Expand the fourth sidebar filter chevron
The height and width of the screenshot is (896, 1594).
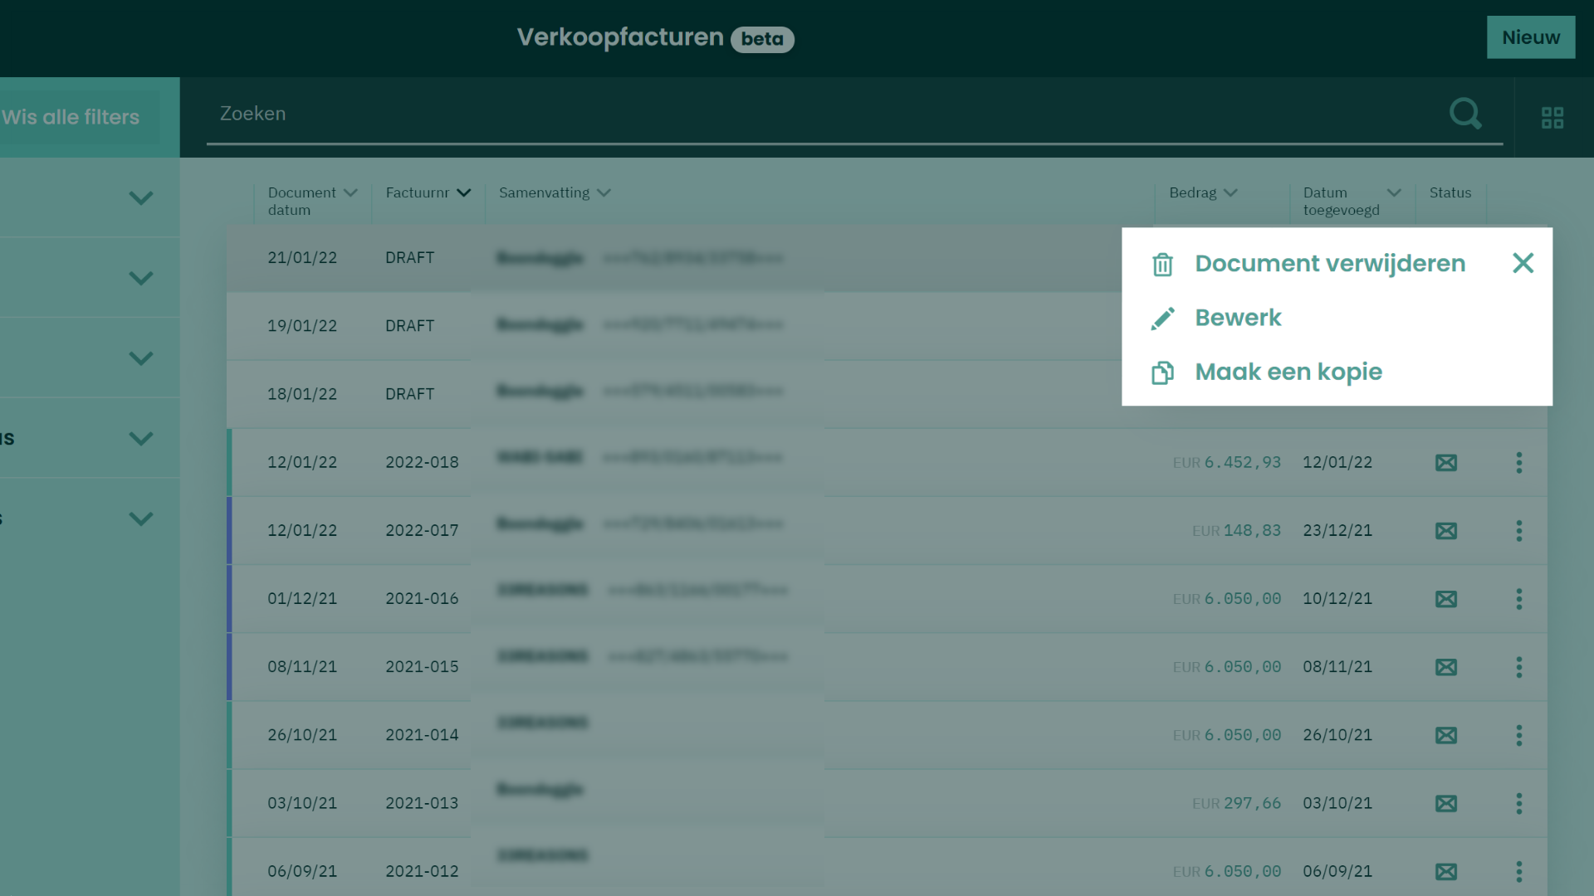pos(141,438)
